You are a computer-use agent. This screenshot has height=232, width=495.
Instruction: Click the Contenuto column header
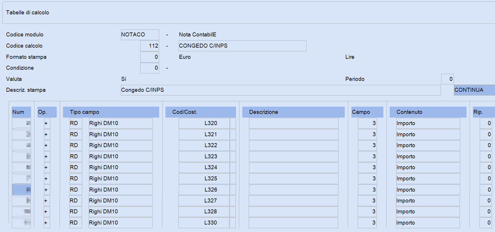[x=428, y=112]
